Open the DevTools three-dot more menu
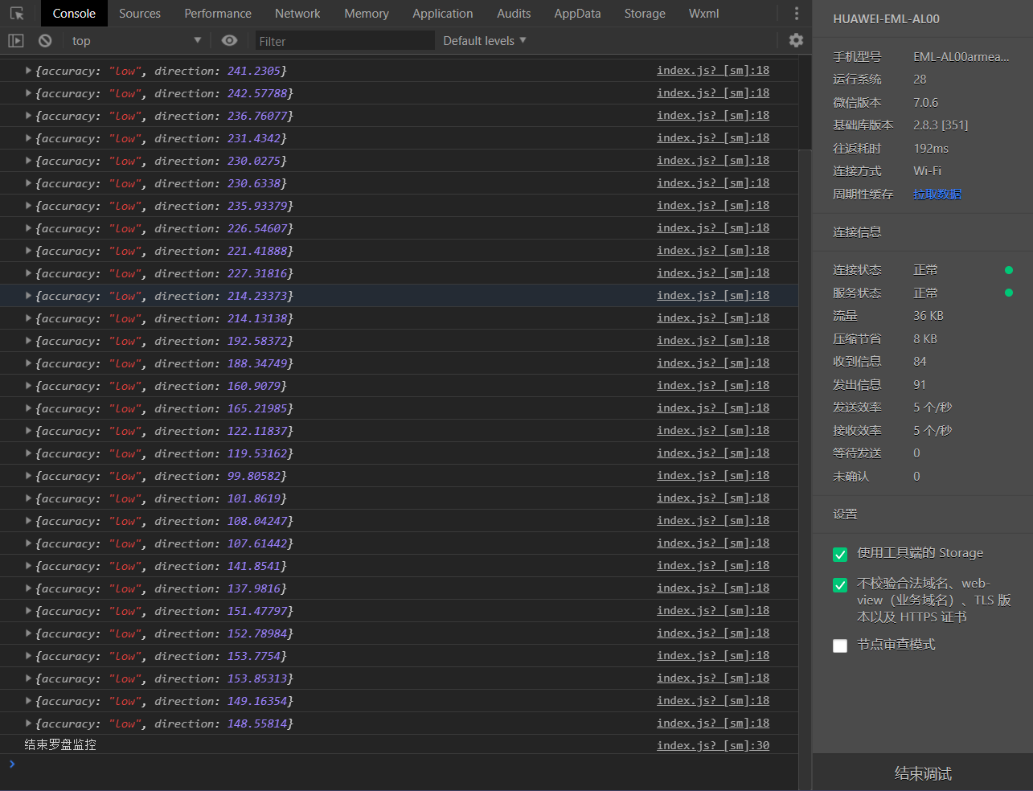Screen dimensions: 1033x791 point(797,14)
